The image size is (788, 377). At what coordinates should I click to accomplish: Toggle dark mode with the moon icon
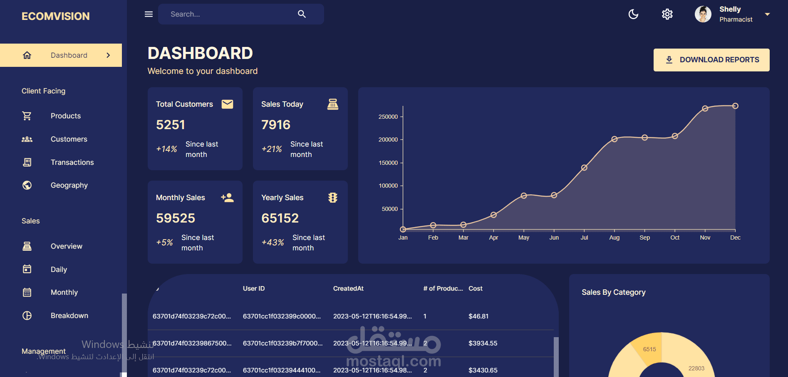(x=633, y=14)
